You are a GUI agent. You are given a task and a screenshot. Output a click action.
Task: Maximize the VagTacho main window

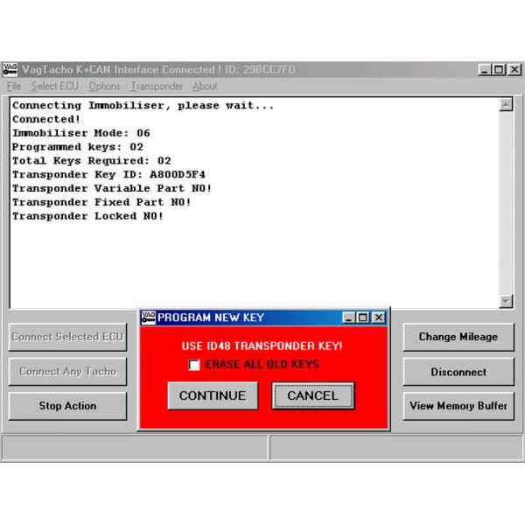(x=500, y=70)
